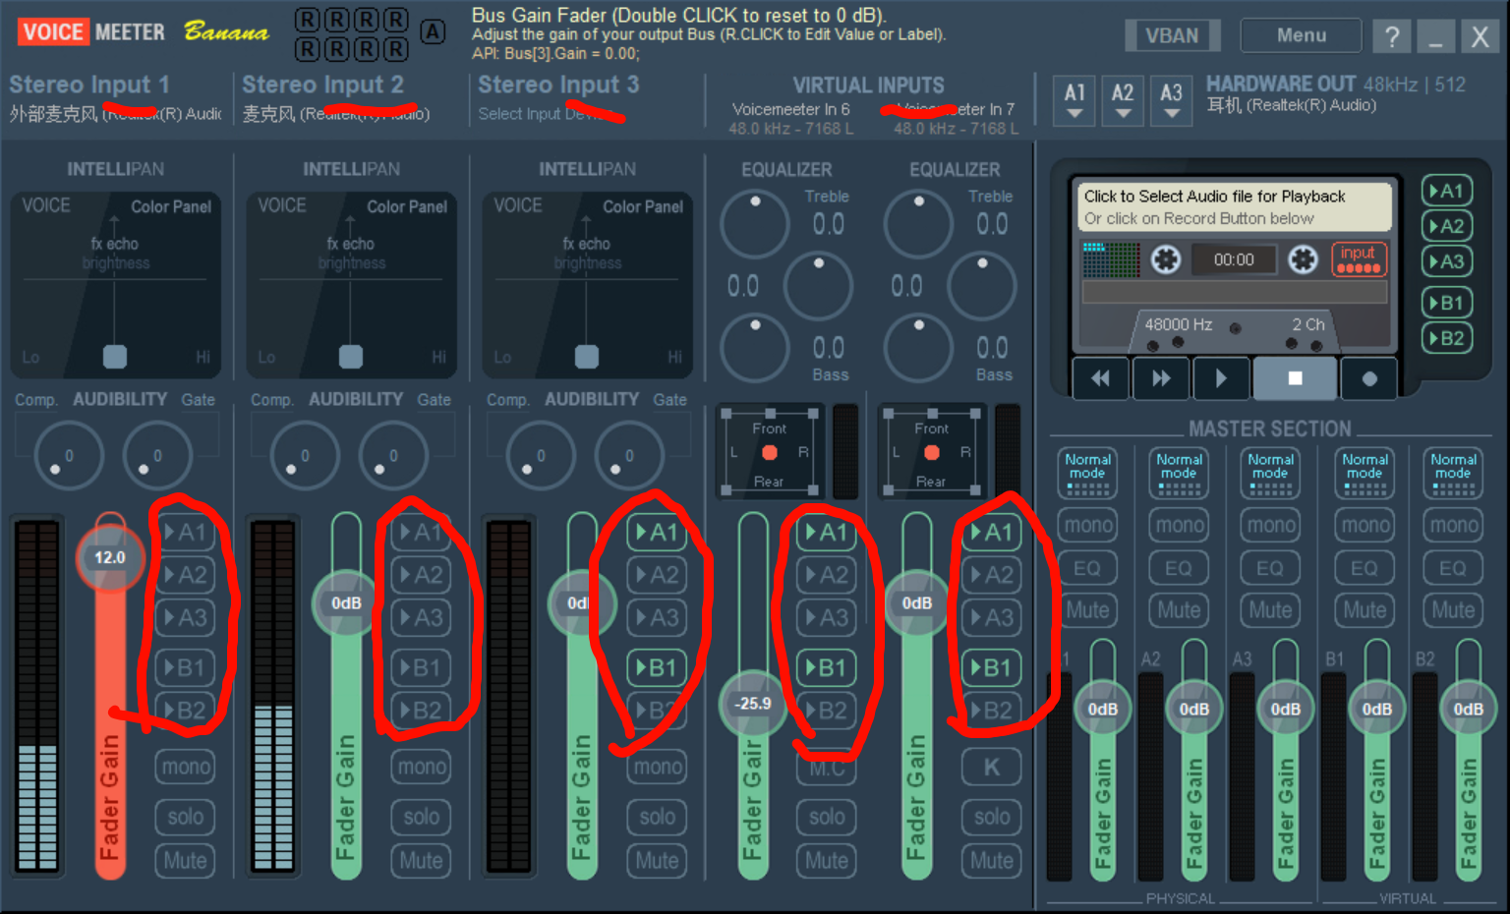Stop the cassette recorder
The height and width of the screenshot is (914, 1510).
1295,378
